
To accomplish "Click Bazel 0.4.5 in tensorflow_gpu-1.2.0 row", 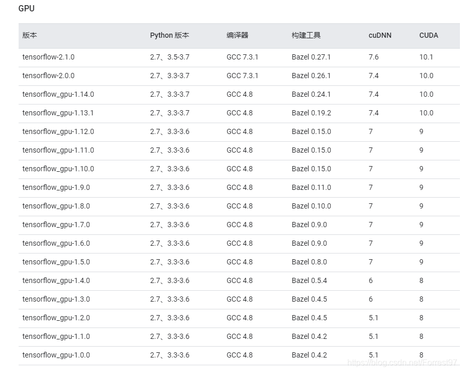I will [x=310, y=317].
